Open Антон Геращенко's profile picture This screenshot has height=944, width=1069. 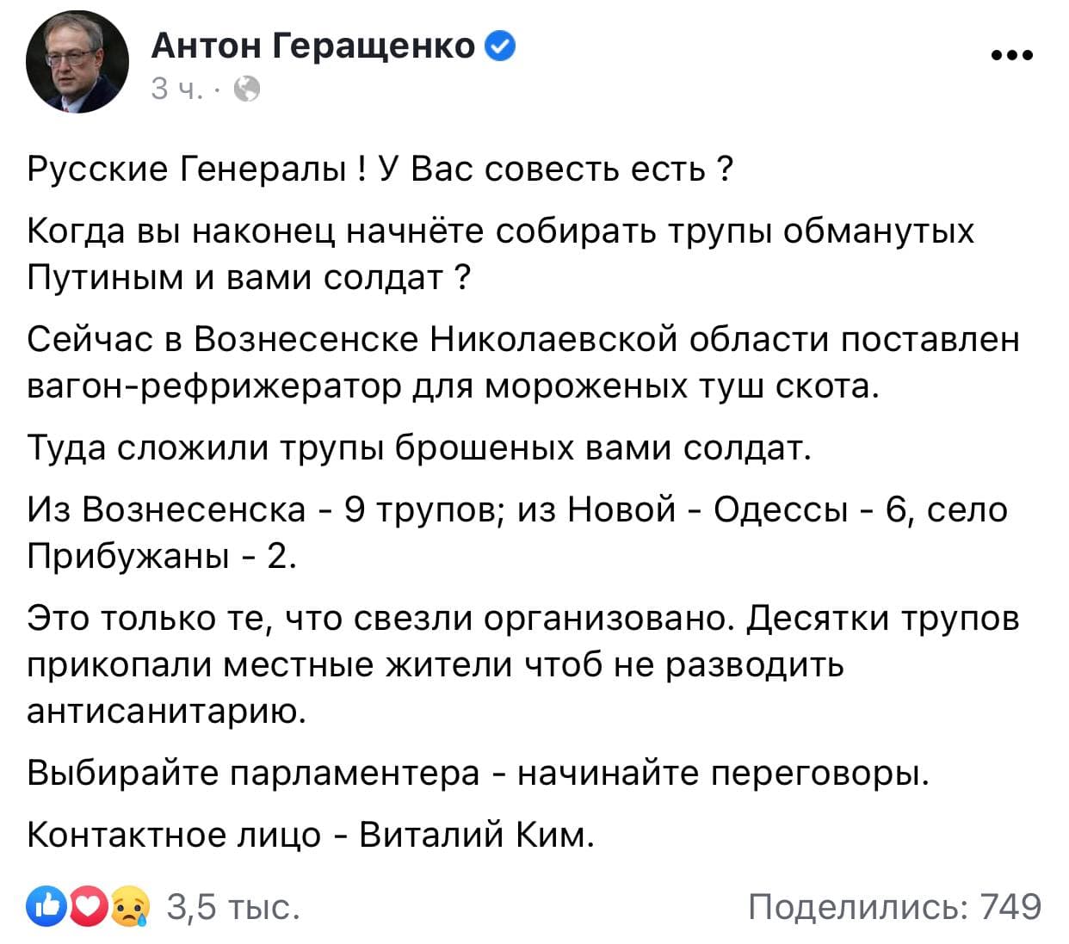click(77, 62)
